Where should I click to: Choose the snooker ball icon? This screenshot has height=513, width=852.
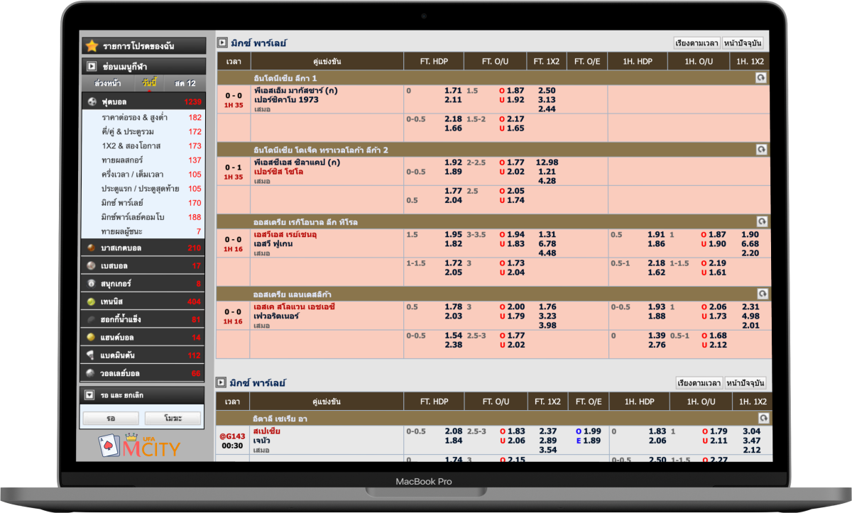91,283
